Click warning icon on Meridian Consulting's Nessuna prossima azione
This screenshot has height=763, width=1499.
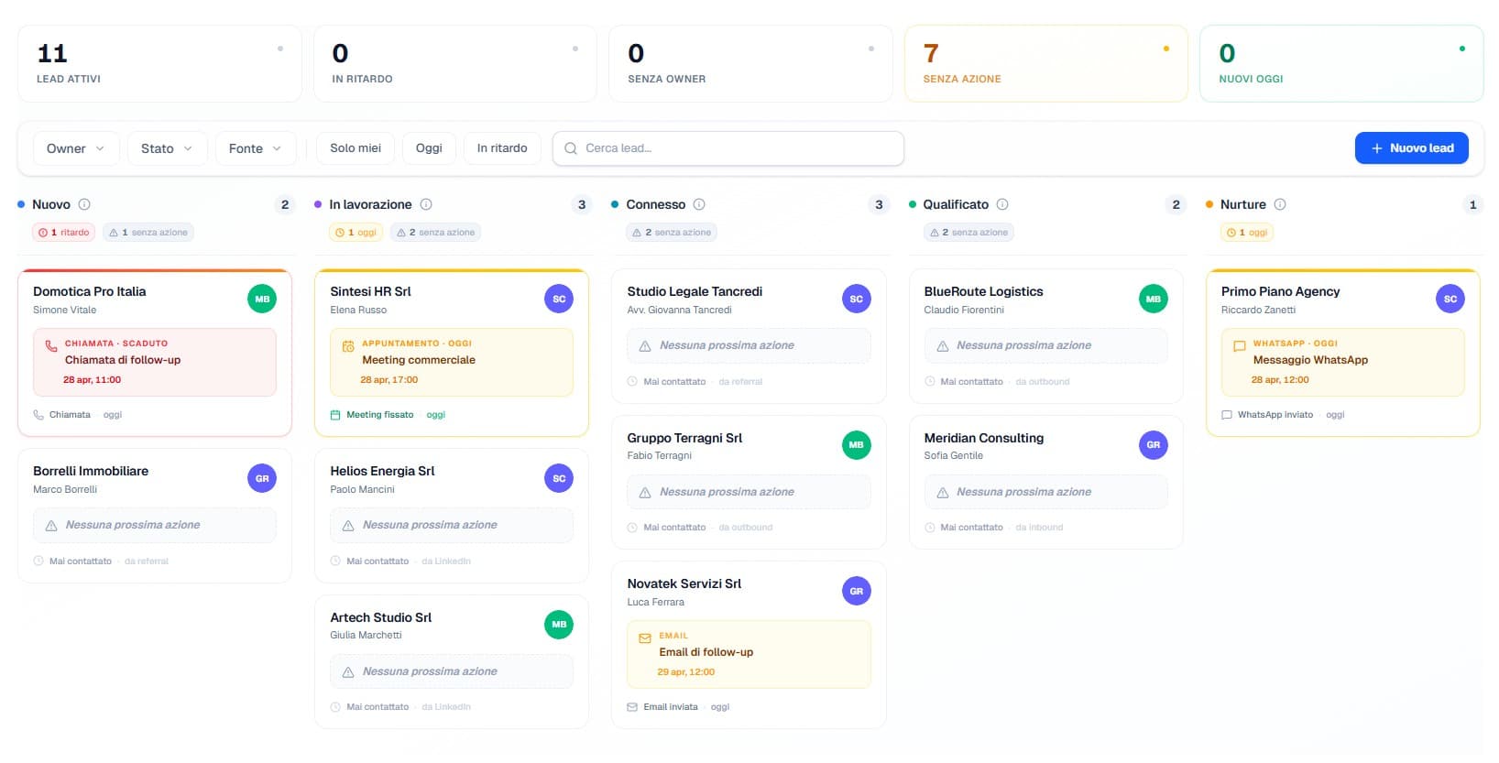point(942,493)
